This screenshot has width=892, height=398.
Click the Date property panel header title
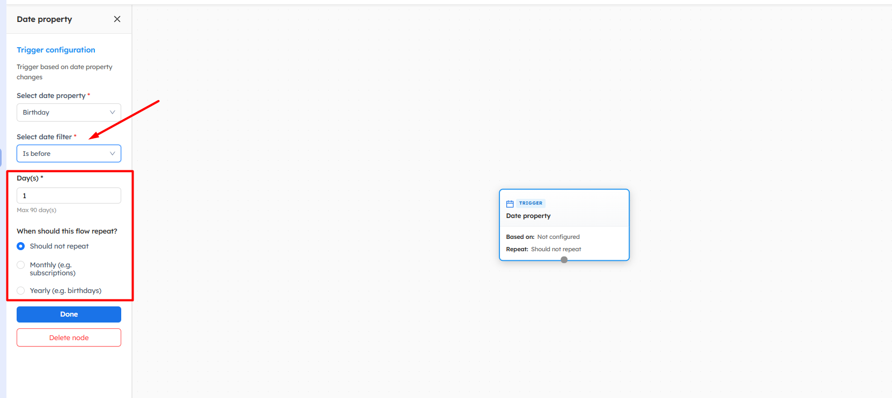tap(45, 19)
